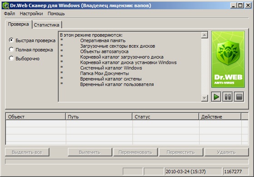Sort results by the Объект column header
Image resolution: width=254 pixels, height=177 pixels.
pyautogui.click(x=36, y=117)
